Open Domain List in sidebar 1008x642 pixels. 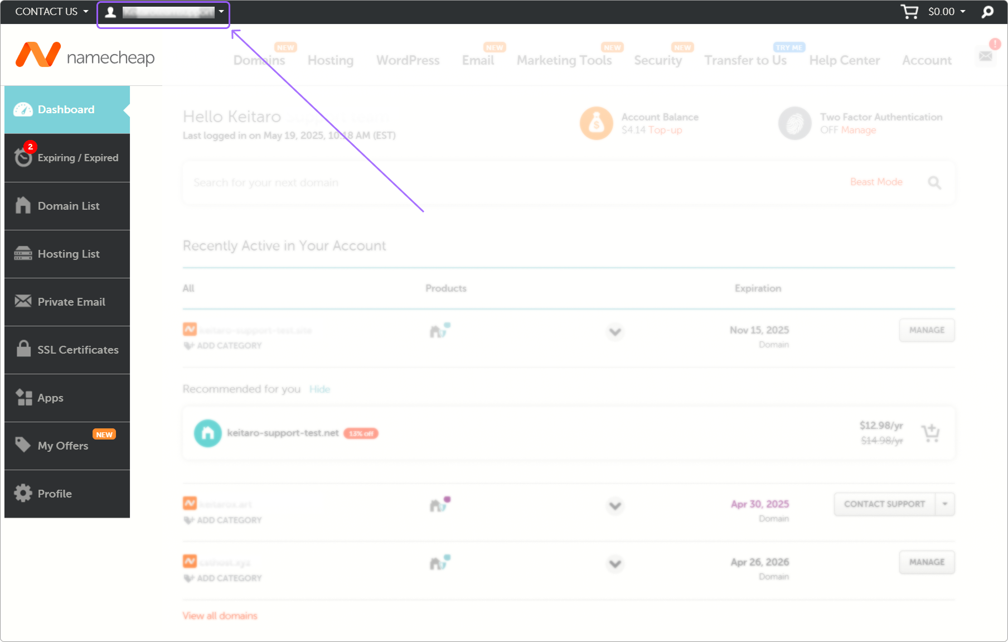click(67, 206)
